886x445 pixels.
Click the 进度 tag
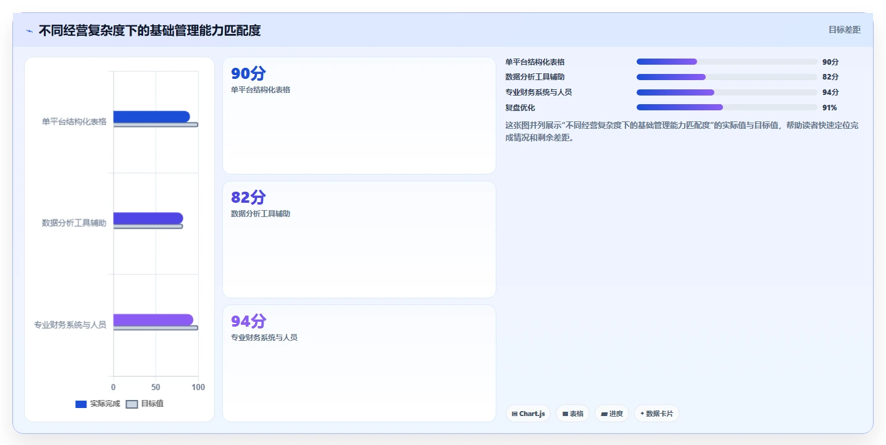coord(612,414)
